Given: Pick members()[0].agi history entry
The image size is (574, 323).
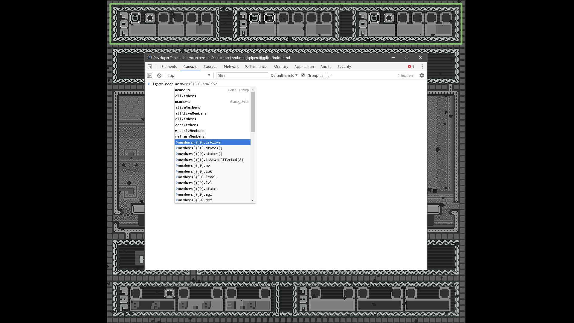Looking at the screenshot, I should pos(212,194).
